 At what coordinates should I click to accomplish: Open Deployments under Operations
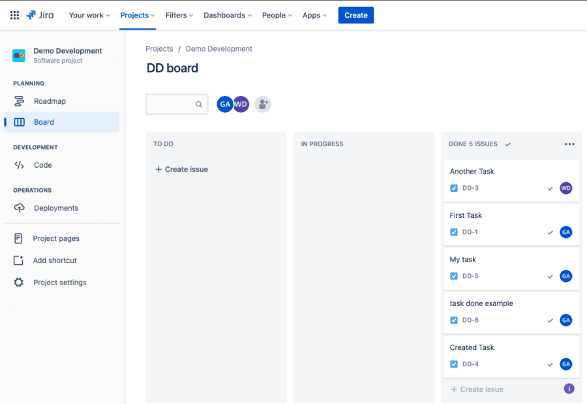(57, 208)
